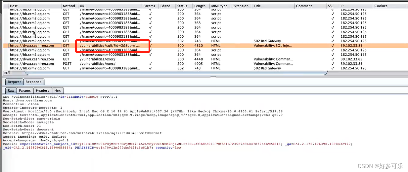The width and height of the screenshot is (408, 172).
Task: Click the 'Vulnerability: Comman...' title in length 4905 row
Action: (273, 64)
